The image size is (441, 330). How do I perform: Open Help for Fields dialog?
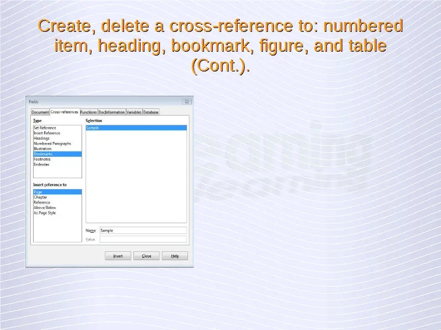pos(175,256)
